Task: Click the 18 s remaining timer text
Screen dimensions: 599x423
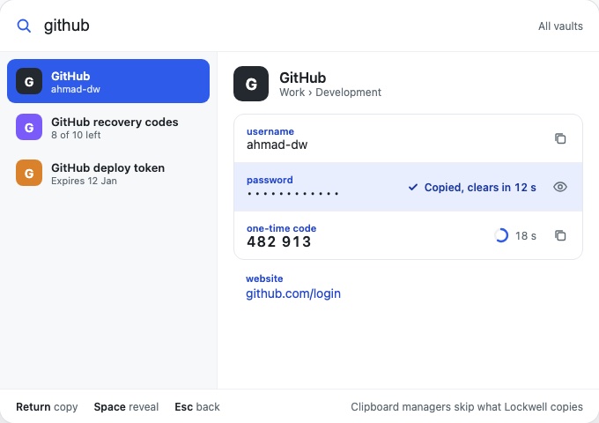Action: pos(526,236)
